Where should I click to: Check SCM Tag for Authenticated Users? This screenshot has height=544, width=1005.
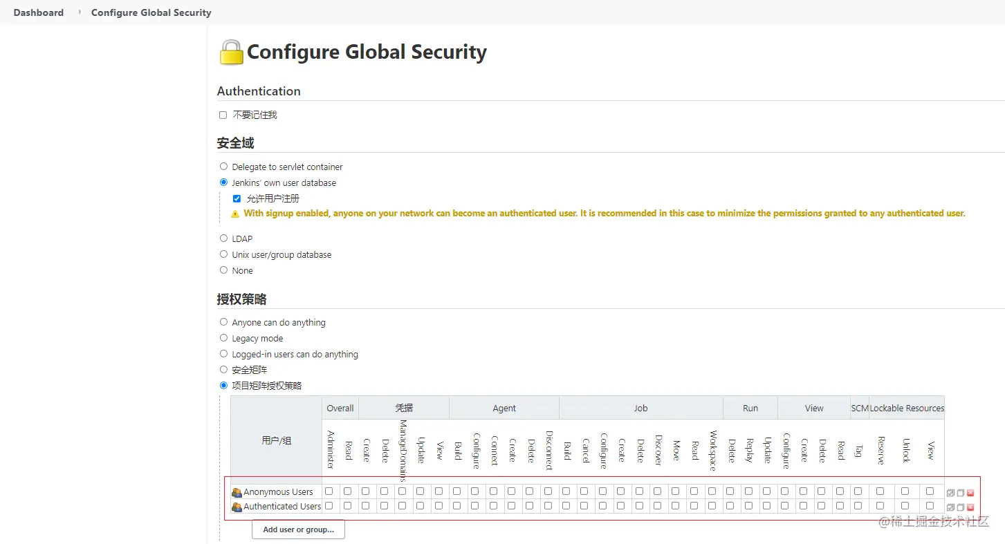pyautogui.click(x=858, y=506)
